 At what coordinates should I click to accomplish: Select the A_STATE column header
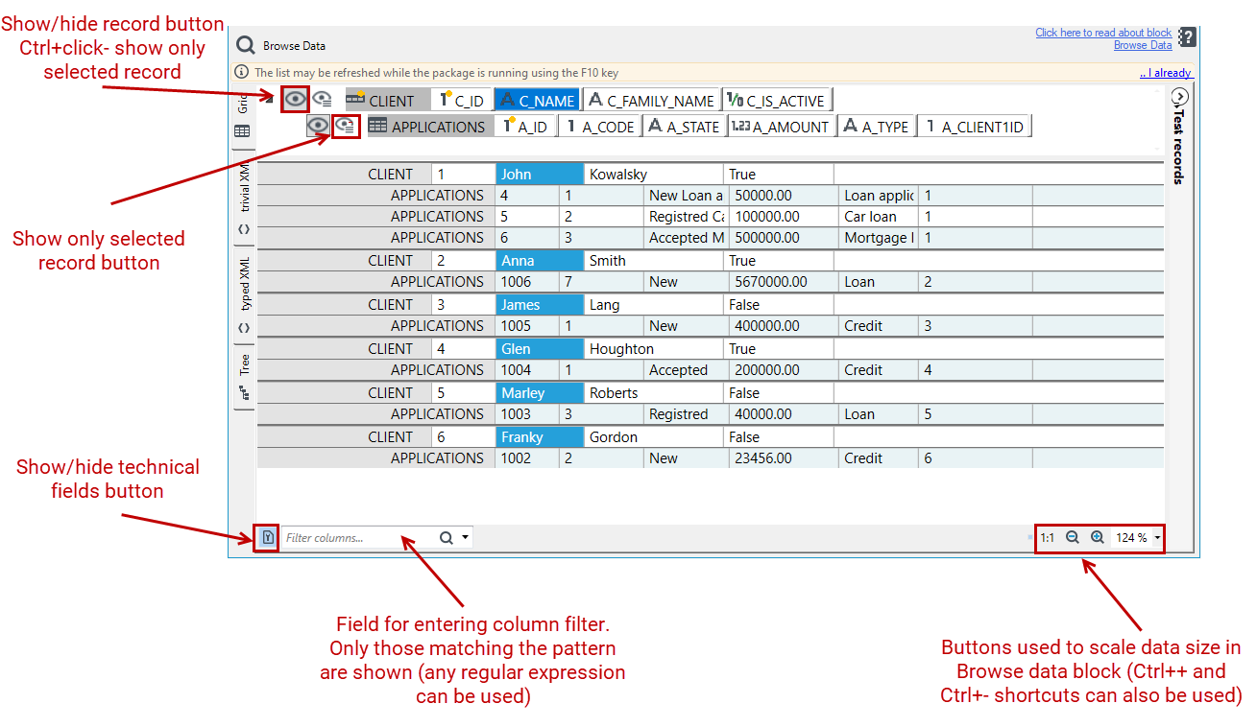tap(684, 126)
